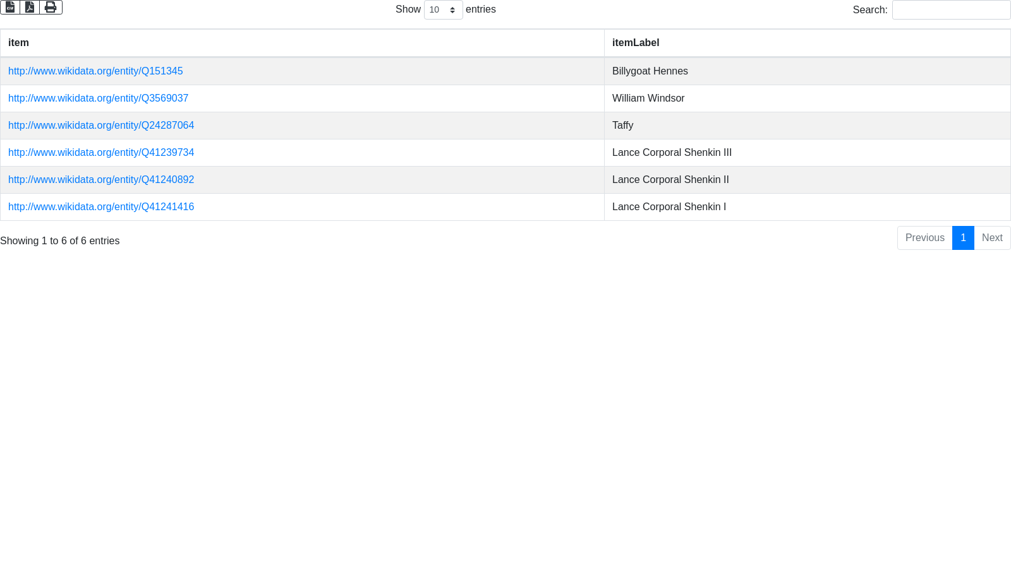Screen dimensions: 1011x568
Task: Open the Q41240892 Wikidata entity link
Action: point(101,180)
